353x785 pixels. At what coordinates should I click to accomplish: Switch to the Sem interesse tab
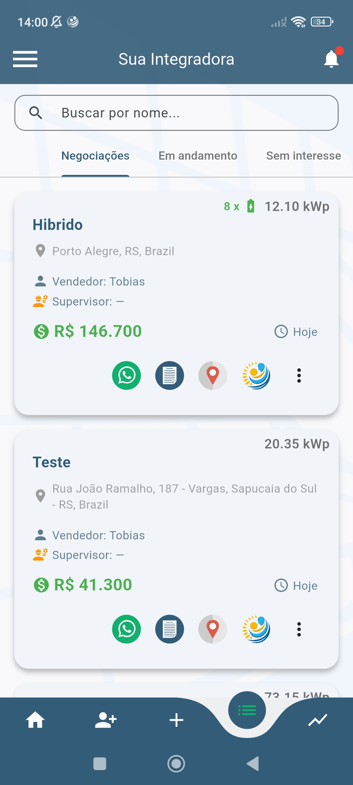coord(303,156)
